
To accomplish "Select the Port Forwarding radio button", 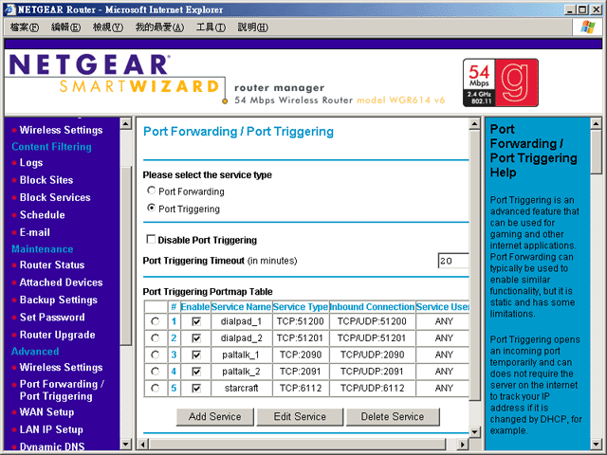I will click(152, 191).
